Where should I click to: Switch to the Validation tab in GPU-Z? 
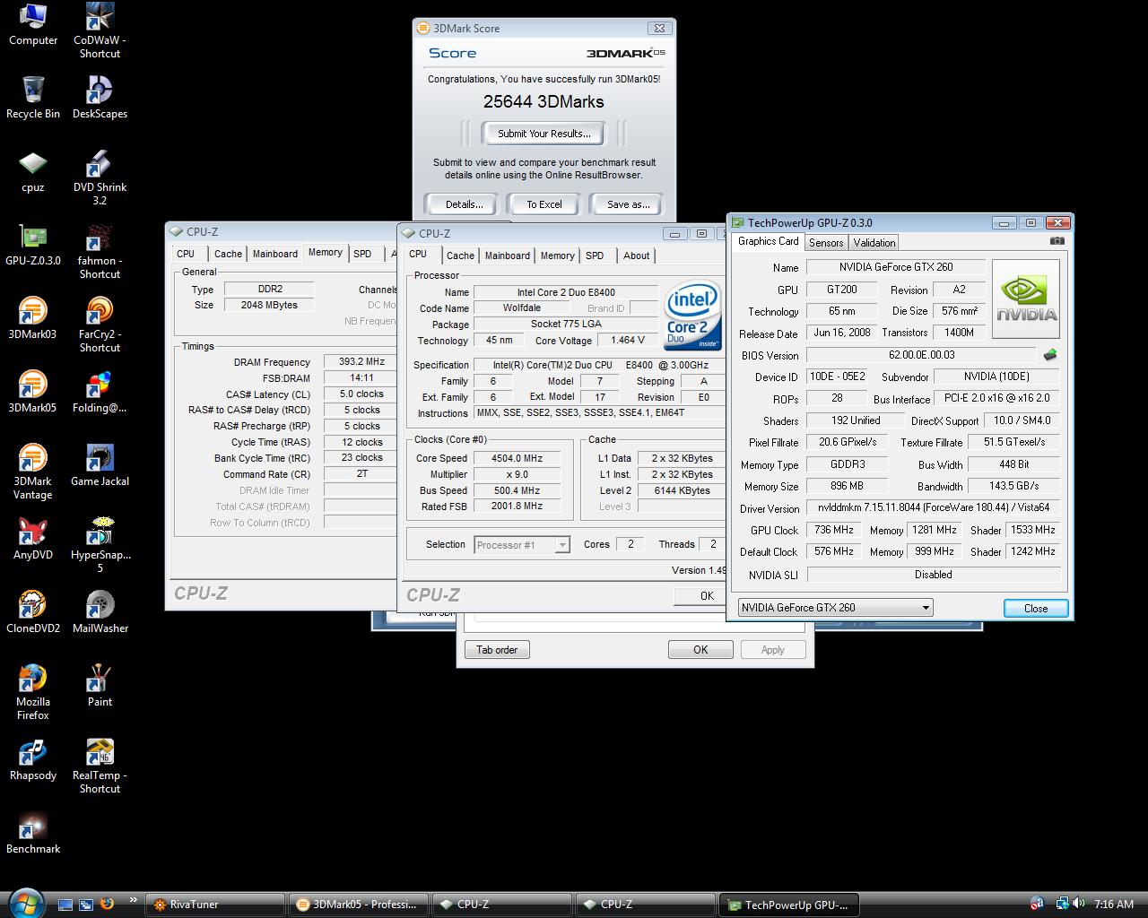(874, 242)
